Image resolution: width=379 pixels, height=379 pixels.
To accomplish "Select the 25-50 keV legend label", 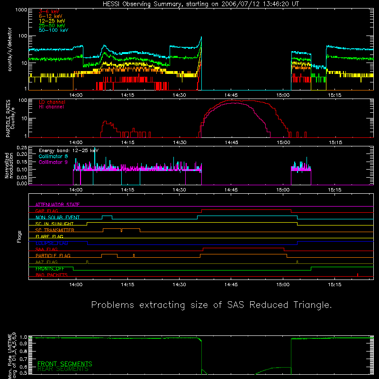I will click(x=52, y=26).
